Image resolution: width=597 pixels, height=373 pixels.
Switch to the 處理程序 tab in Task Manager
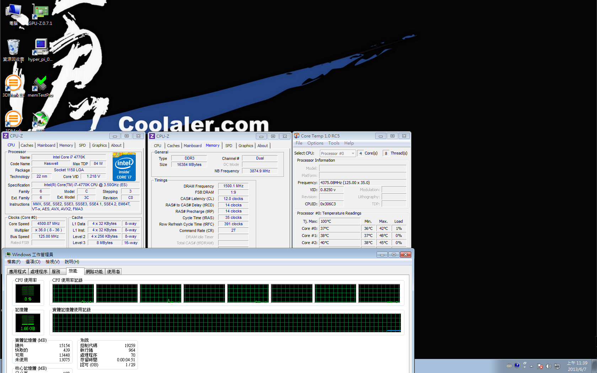click(39, 271)
